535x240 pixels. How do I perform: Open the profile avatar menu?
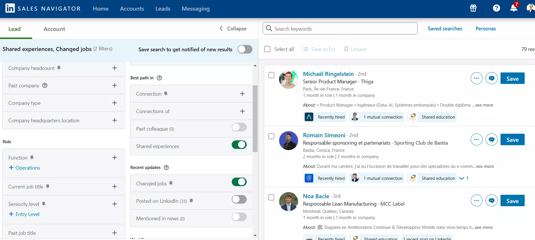click(531, 8)
